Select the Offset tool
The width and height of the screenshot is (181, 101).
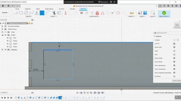tap(59, 13)
